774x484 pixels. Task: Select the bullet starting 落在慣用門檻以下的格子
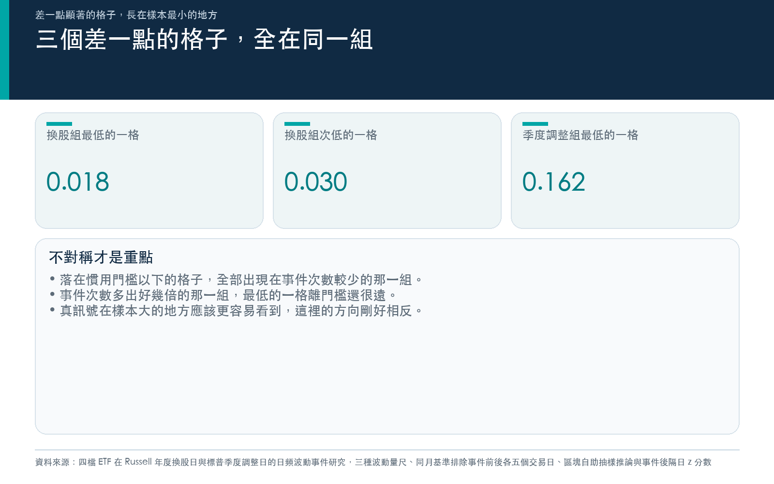pos(236,280)
